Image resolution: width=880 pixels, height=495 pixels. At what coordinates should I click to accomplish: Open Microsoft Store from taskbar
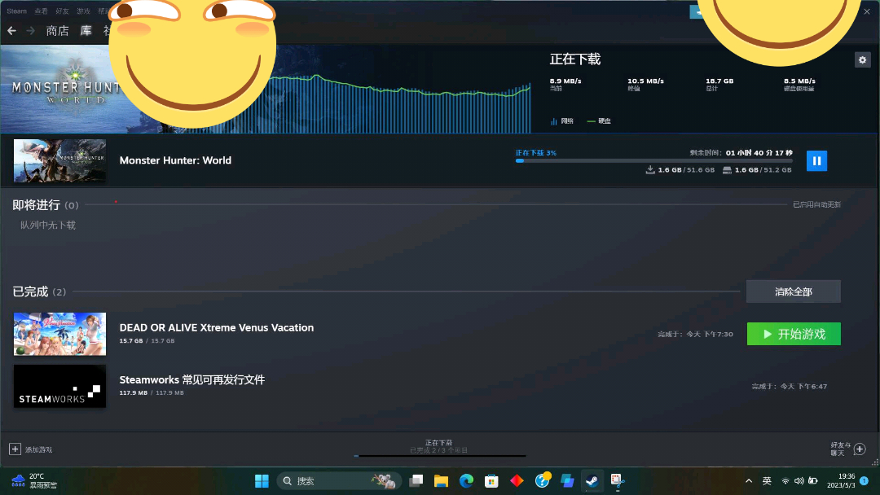coord(491,481)
